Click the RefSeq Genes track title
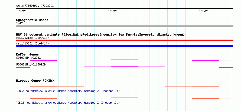 pyautogui.click(x=27, y=54)
